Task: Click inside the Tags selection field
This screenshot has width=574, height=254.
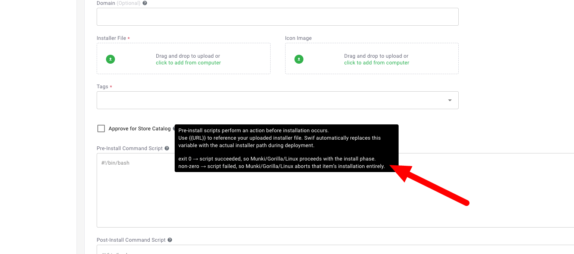Action: pyautogui.click(x=269, y=100)
